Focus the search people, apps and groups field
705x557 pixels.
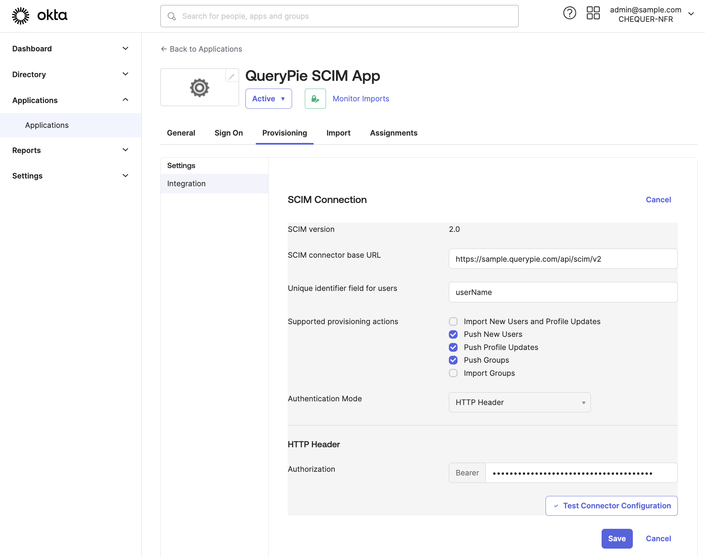[x=339, y=16]
